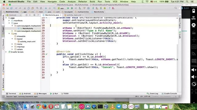Collapse the res folder node
Image resolution: width=197 pixels, height=110 pixels.
[x=9, y=34]
